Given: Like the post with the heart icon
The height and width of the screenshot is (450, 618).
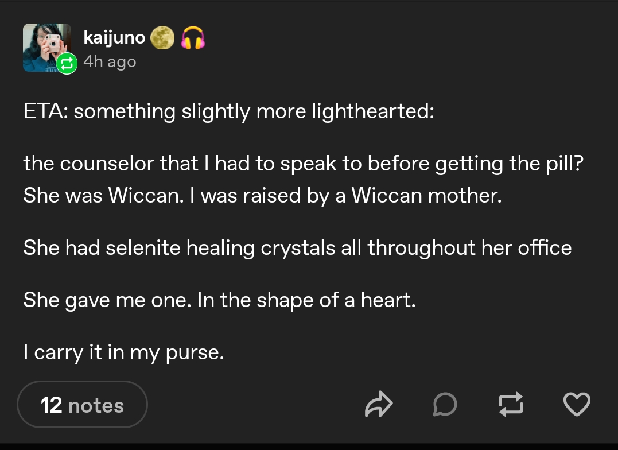Looking at the screenshot, I should point(577,404).
